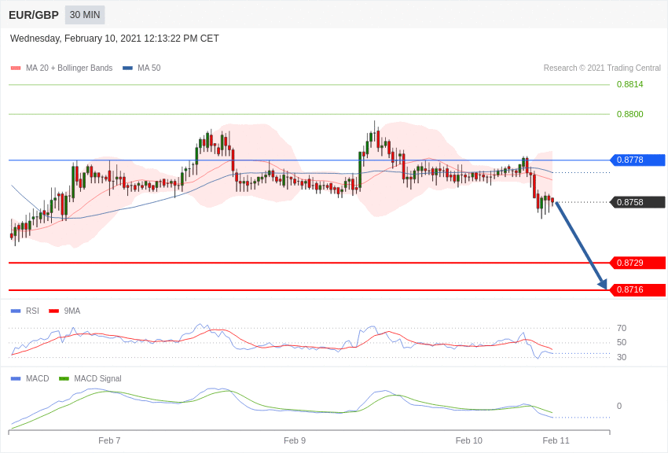Click the 'Feb 9' date axis label

click(x=295, y=440)
